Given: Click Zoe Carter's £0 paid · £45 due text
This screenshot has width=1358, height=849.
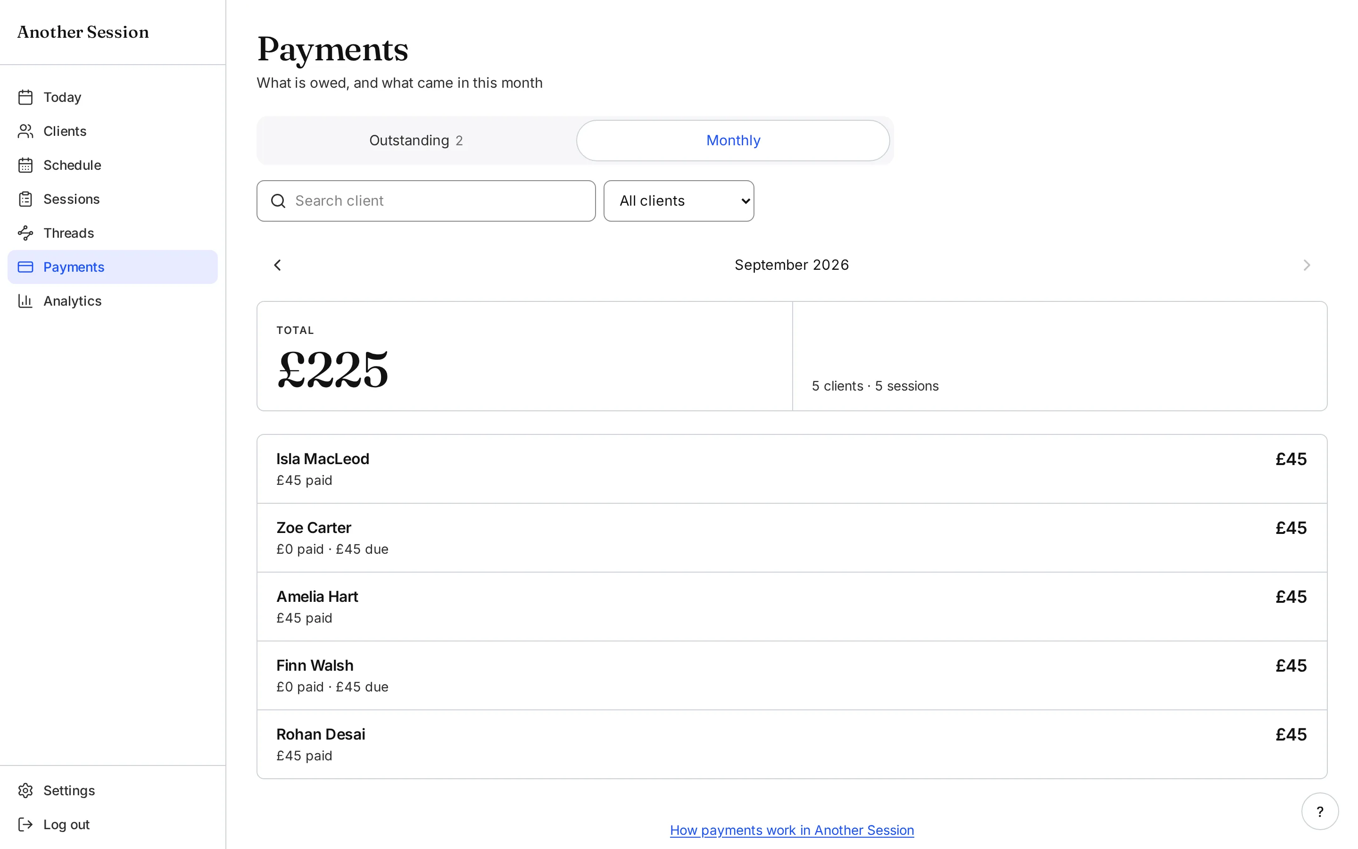Looking at the screenshot, I should [x=332, y=549].
